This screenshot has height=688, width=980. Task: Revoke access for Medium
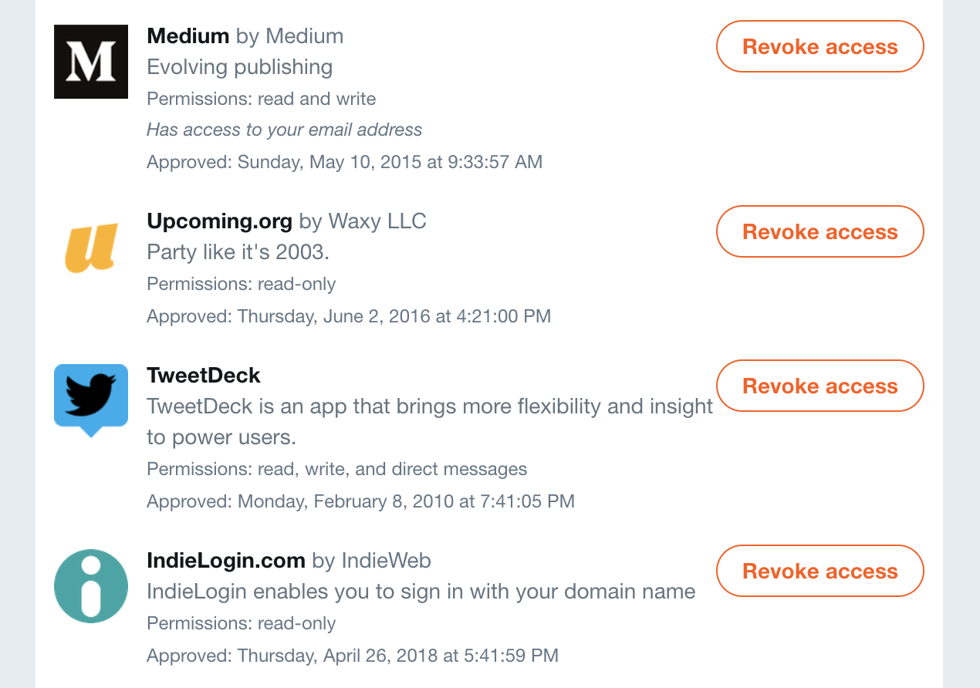pyautogui.click(x=820, y=46)
